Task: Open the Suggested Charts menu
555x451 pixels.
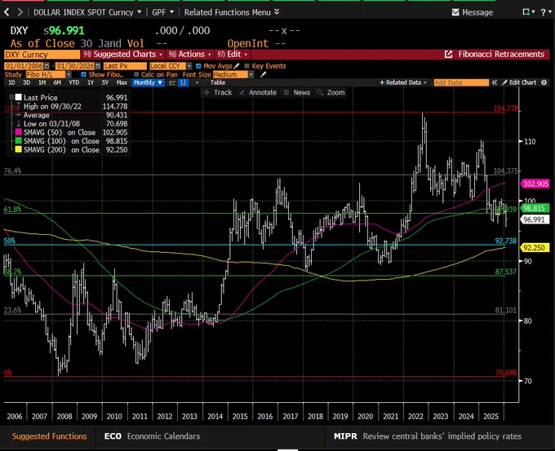Action: coord(122,54)
